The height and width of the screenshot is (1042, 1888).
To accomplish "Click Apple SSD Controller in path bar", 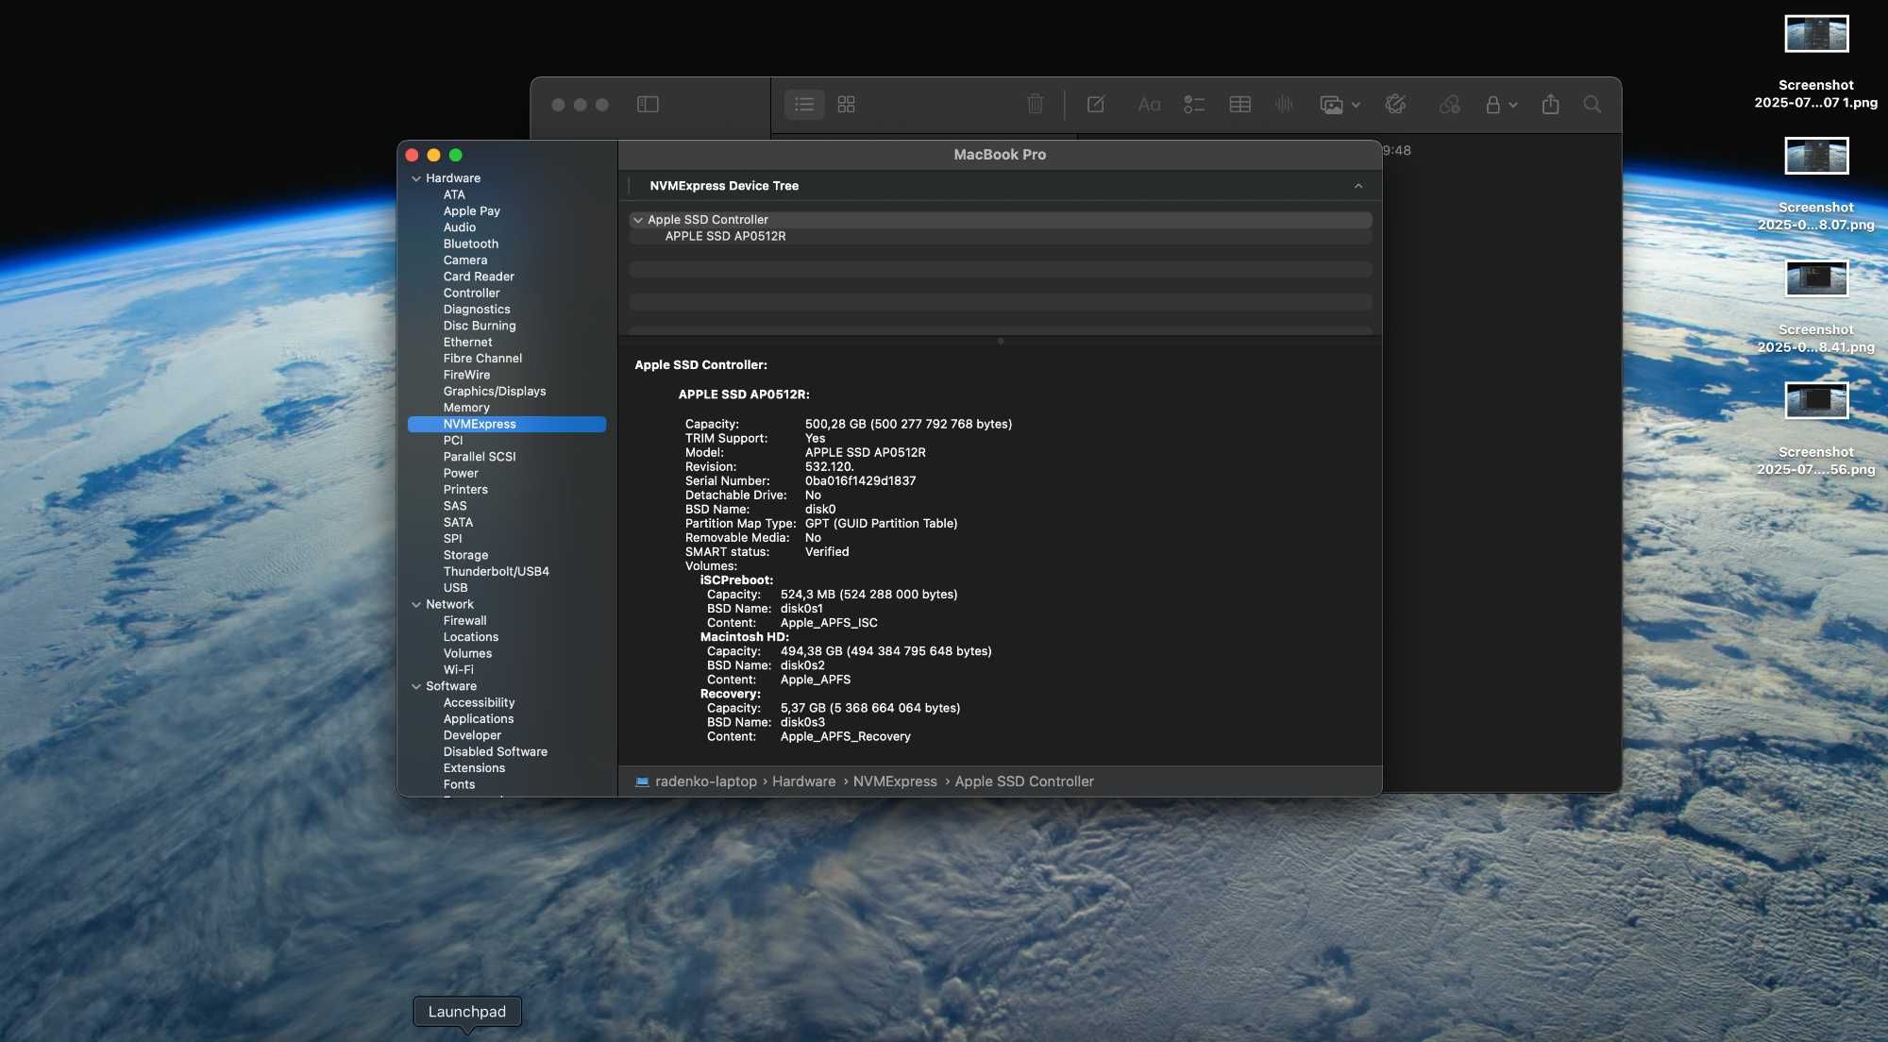I will [x=1024, y=782].
